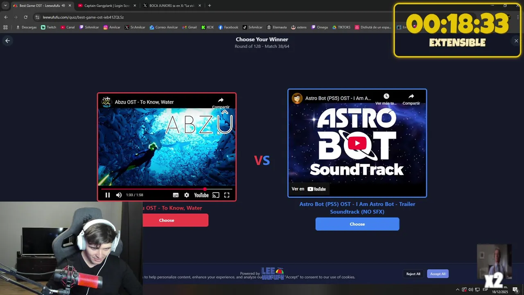Mute the Abzu video volume icon
The width and height of the screenshot is (524, 295).
[x=119, y=195]
